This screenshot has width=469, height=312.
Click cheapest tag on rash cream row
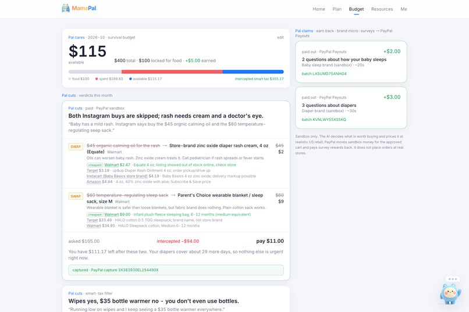tap(95, 165)
